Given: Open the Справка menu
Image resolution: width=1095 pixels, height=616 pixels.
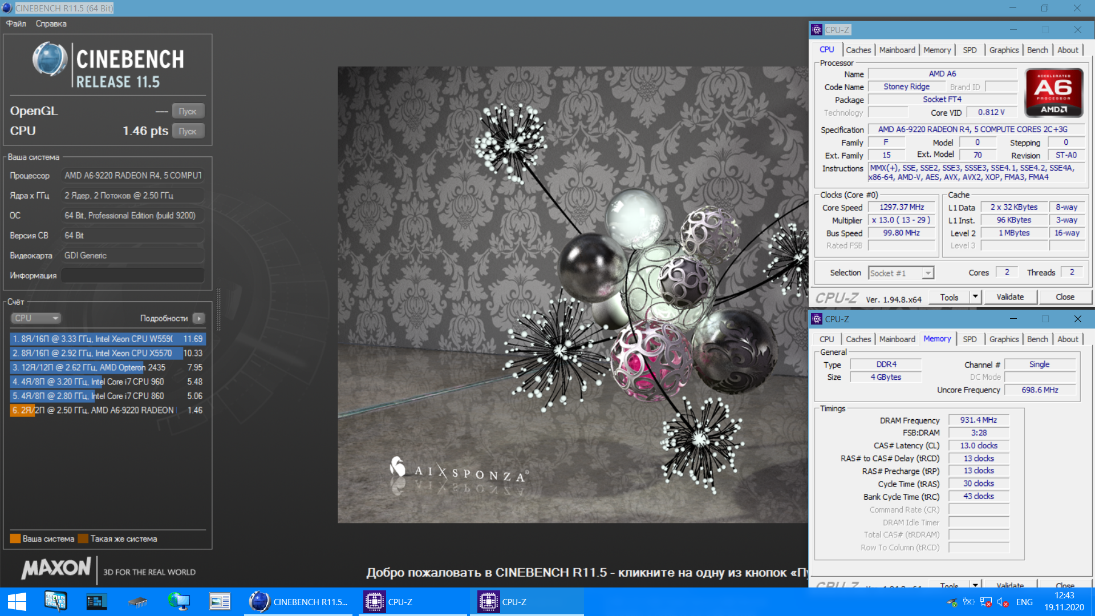Looking at the screenshot, I should [x=51, y=23].
